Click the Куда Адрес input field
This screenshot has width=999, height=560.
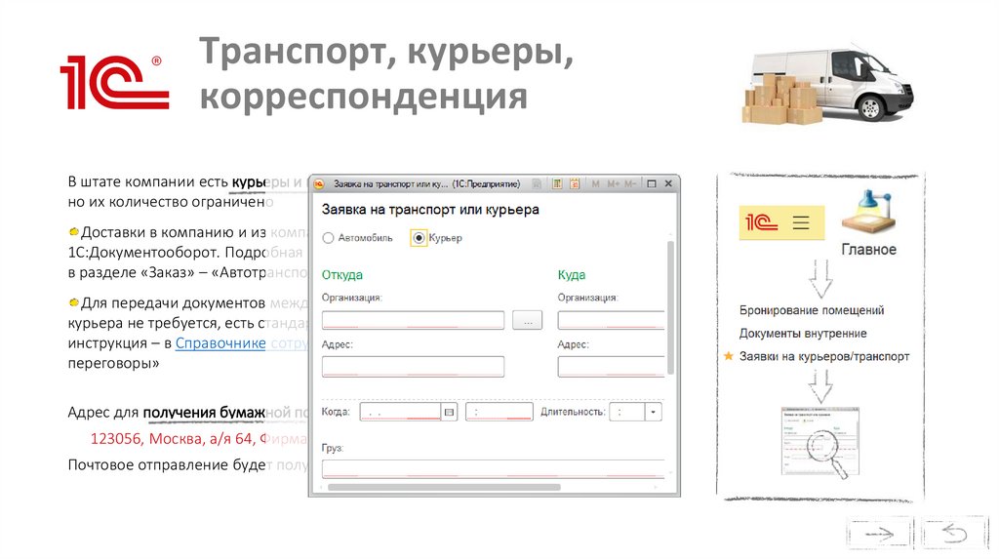[611, 367]
